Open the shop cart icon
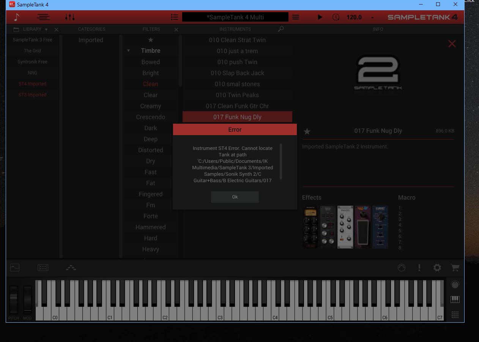 (455, 268)
